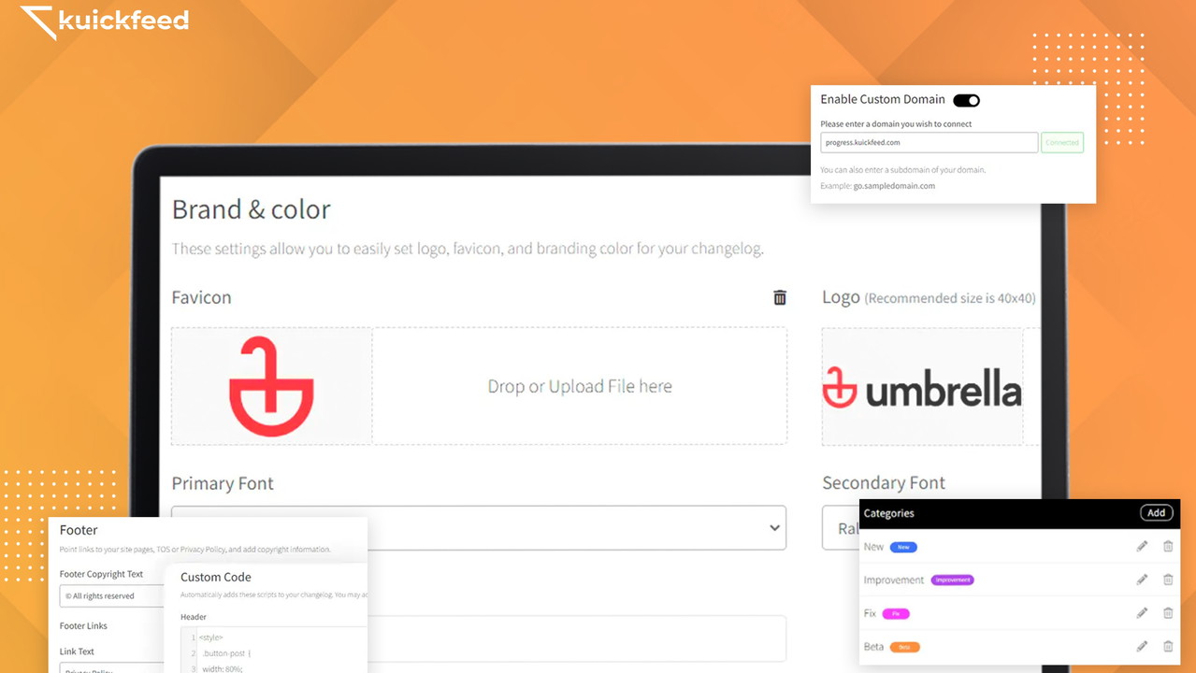Screen dimensions: 1196x673
Task: Click the Drop or Upload File area
Action: point(579,386)
